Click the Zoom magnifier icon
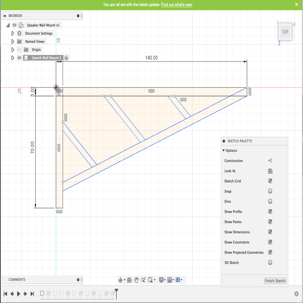The width and height of the screenshot is (303, 303). click(x=143, y=280)
